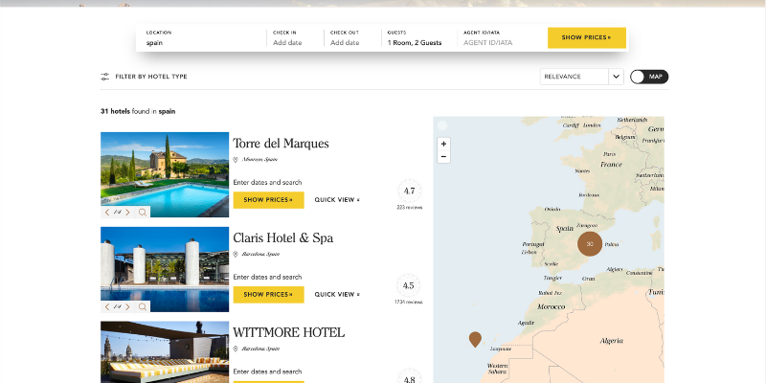Zoom out on the map
This screenshot has height=383, width=766.
coord(443,156)
